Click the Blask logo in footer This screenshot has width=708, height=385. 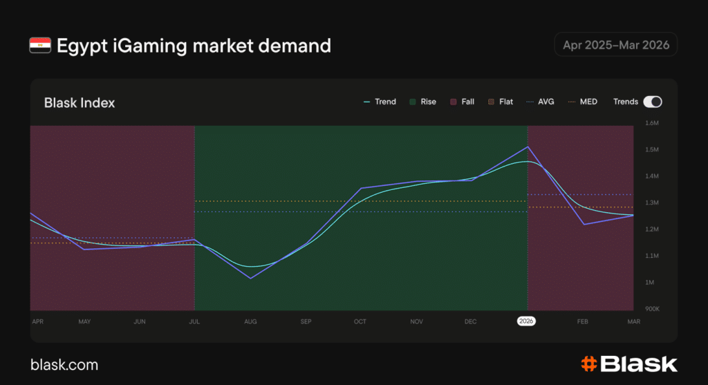pos(628,364)
